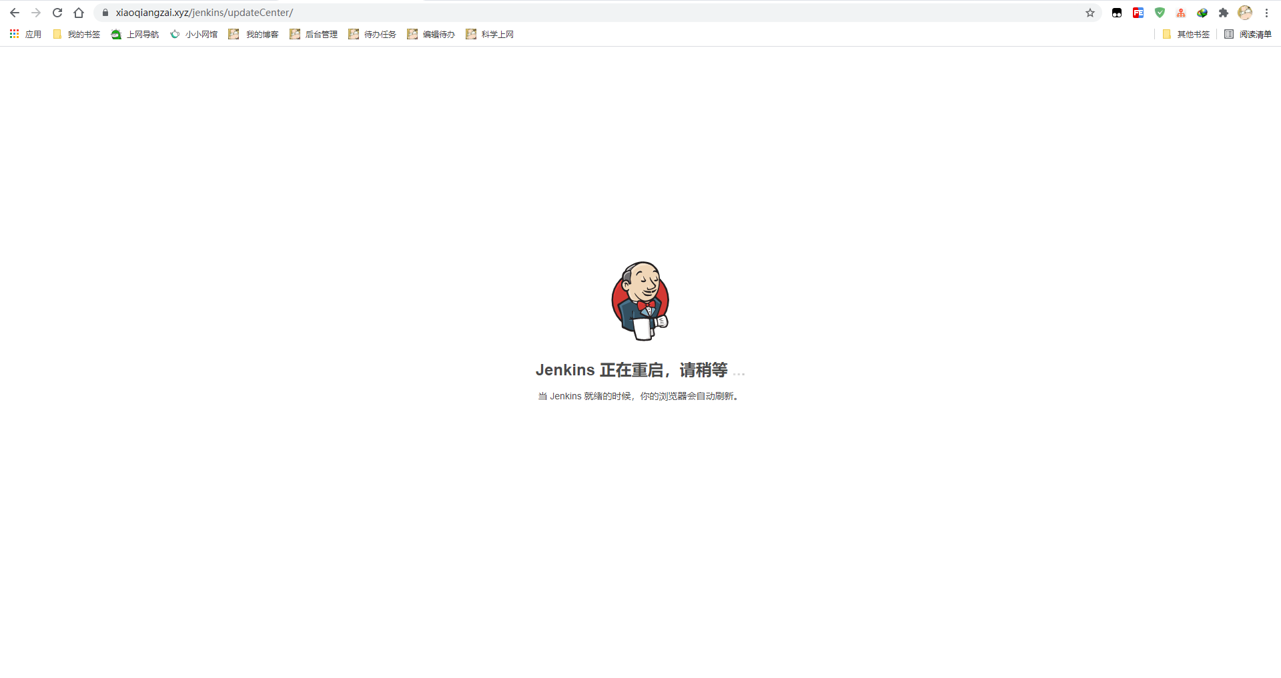
Task: Expand the 其他书签 folder
Action: point(1186,34)
